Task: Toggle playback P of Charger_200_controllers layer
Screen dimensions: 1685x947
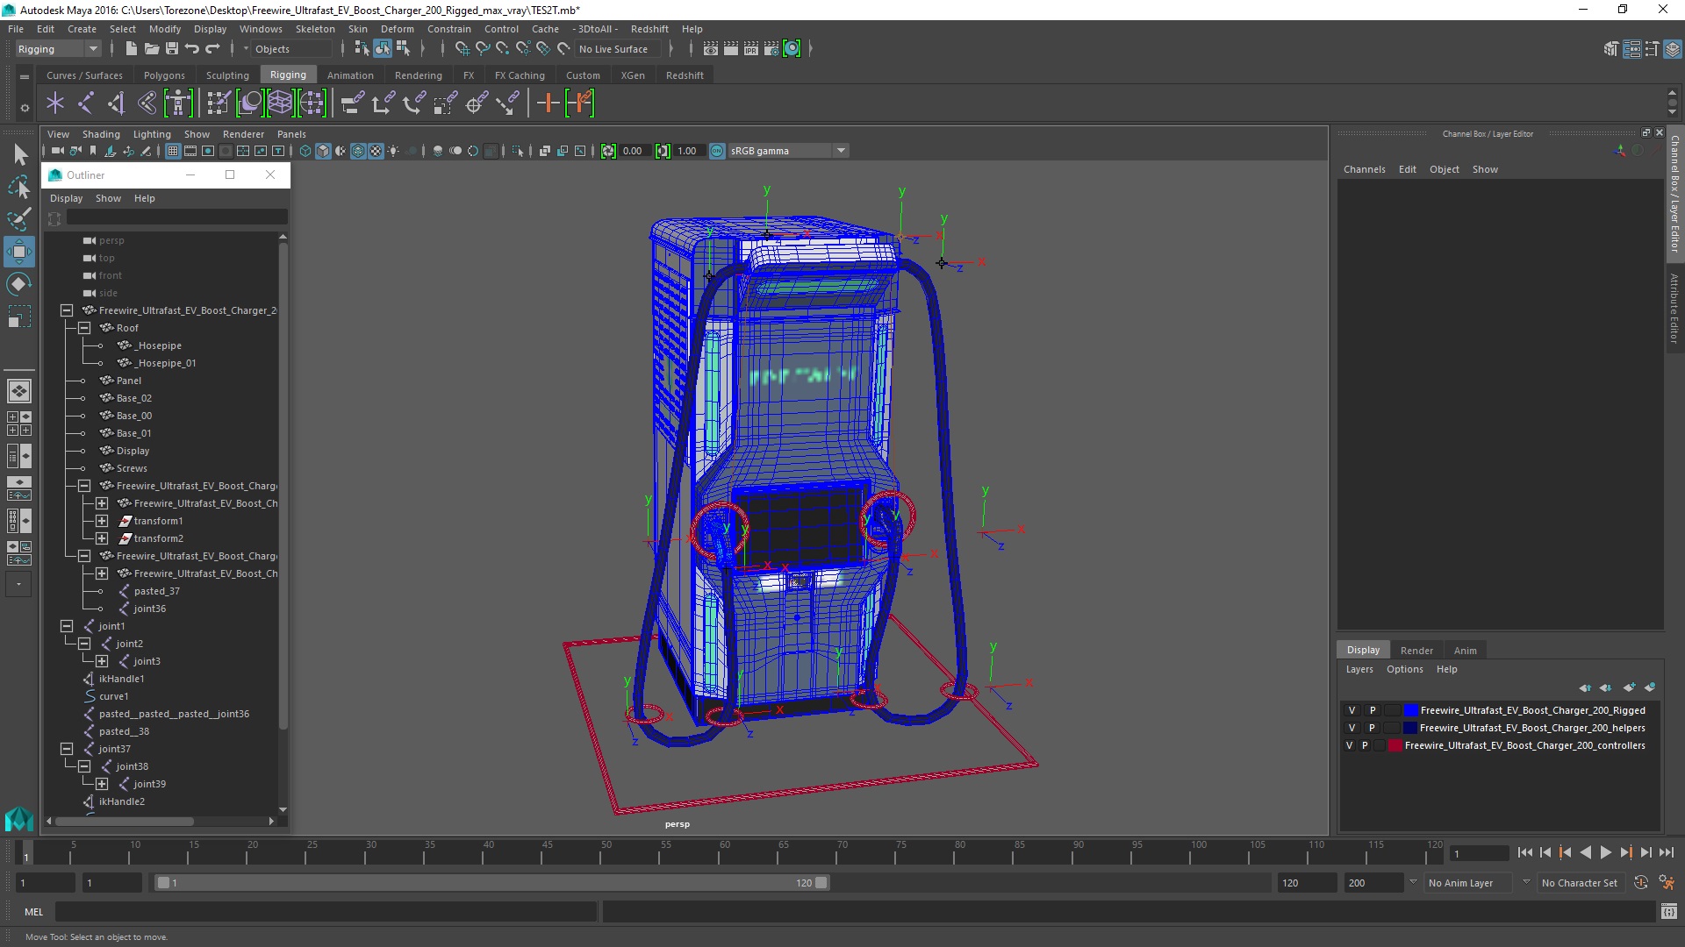Action: [1365, 745]
